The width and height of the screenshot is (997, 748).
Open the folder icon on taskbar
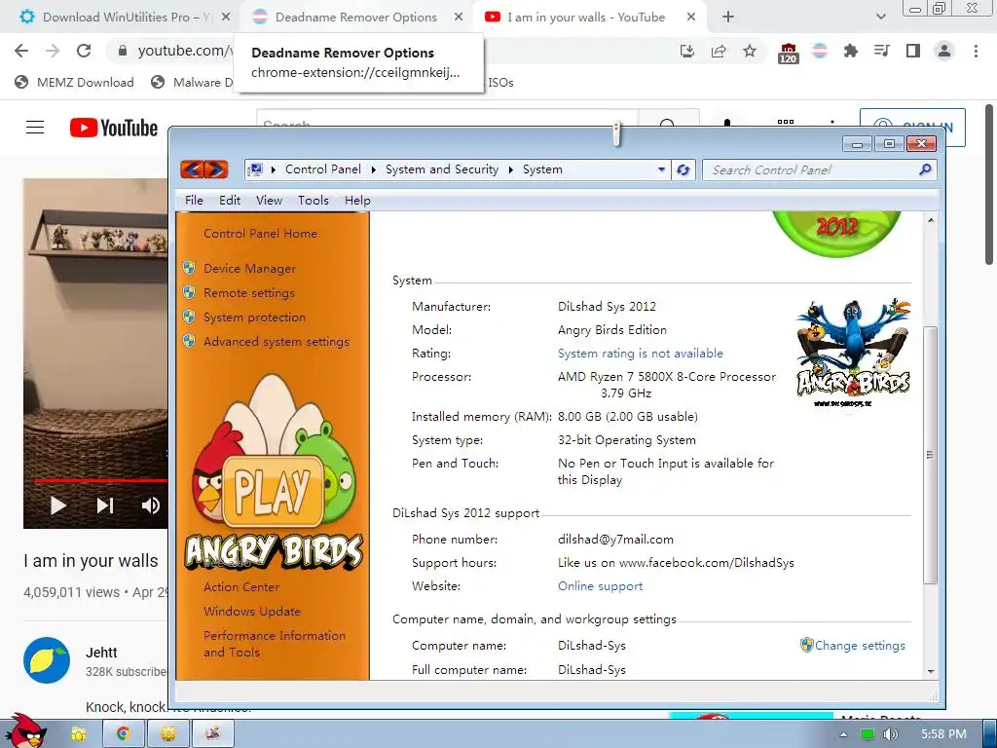click(78, 734)
